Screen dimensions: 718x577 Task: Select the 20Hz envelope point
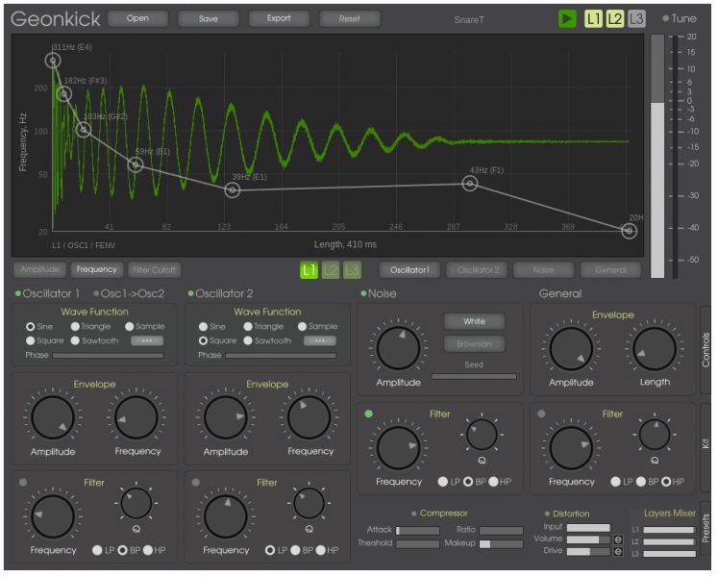[x=630, y=231]
